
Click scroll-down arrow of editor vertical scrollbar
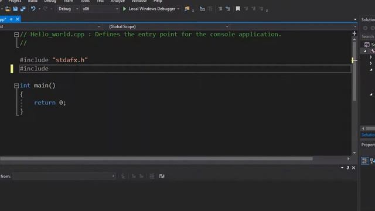coord(354,152)
